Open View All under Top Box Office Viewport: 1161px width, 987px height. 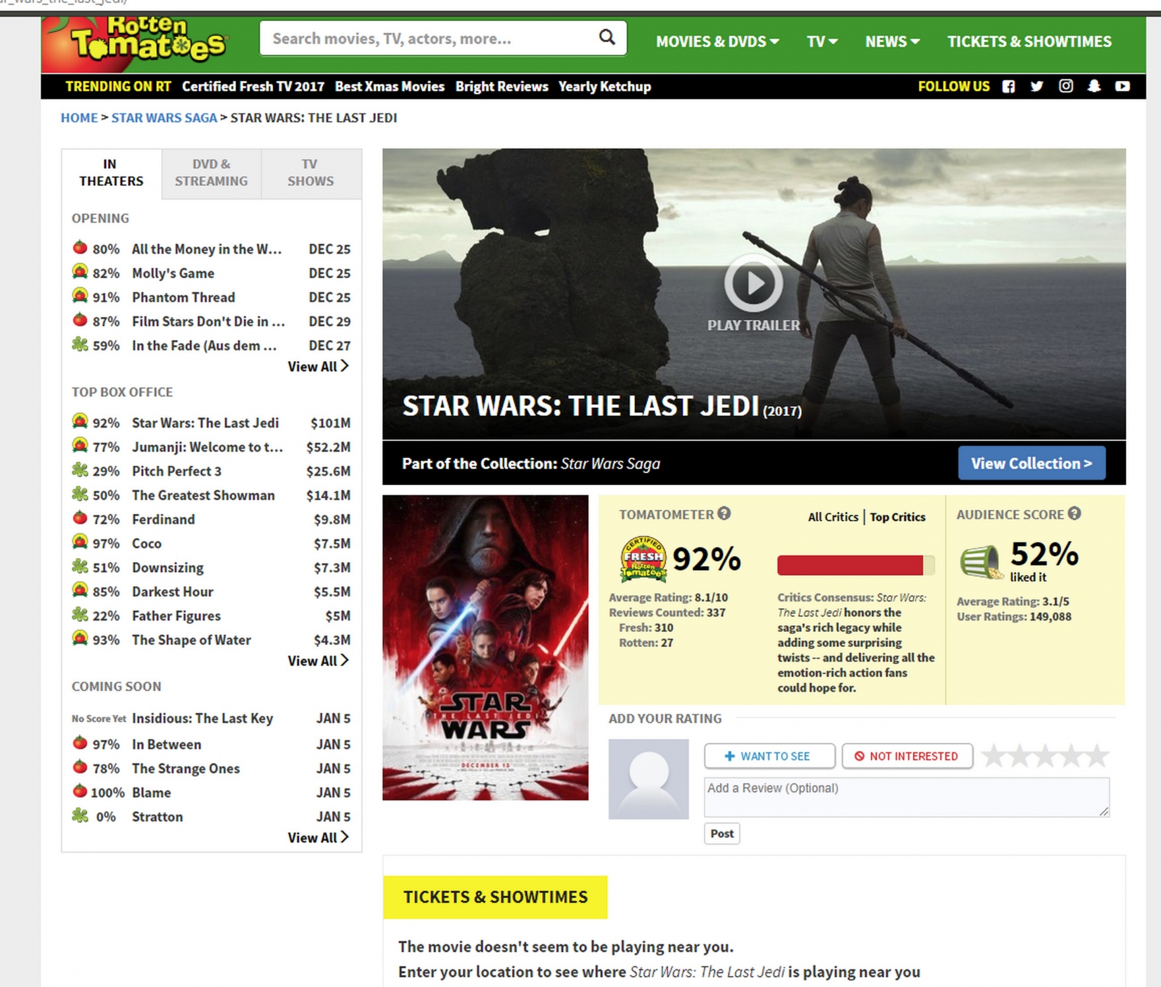[318, 661]
